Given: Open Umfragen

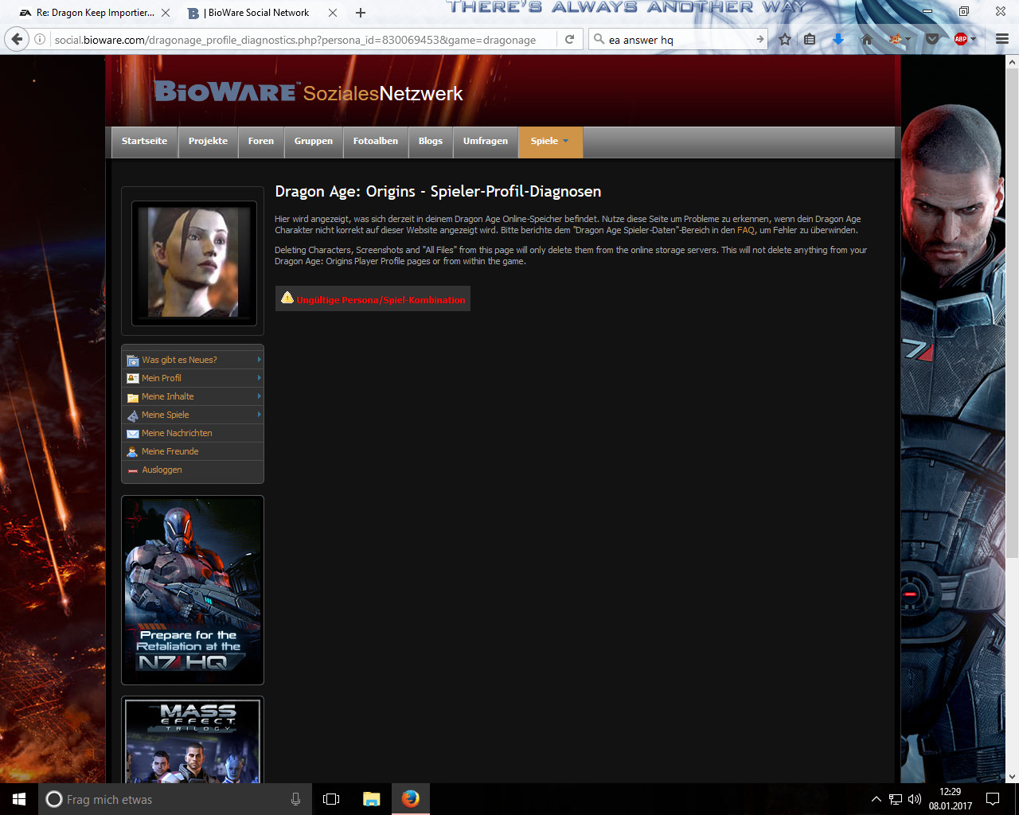Looking at the screenshot, I should pos(486,142).
